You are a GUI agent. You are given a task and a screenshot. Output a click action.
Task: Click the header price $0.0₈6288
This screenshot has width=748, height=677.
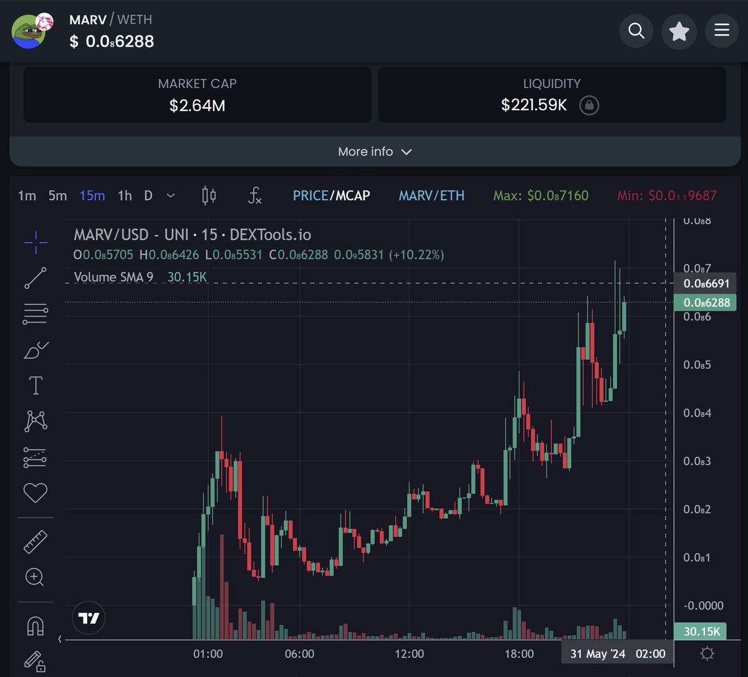112,42
